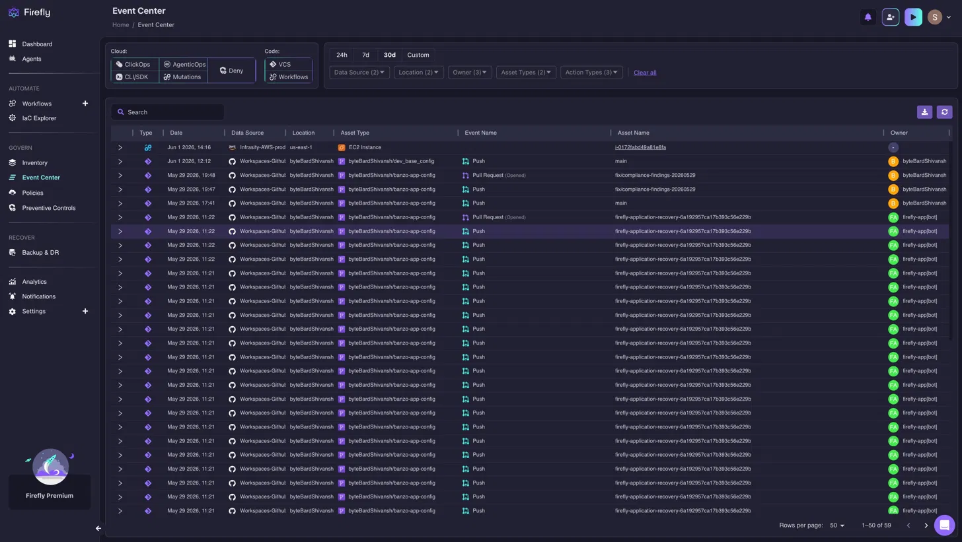Open Inventory in the sidebar
Viewport: 962px width, 542px height.
pyautogui.click(x=34, y=162)
